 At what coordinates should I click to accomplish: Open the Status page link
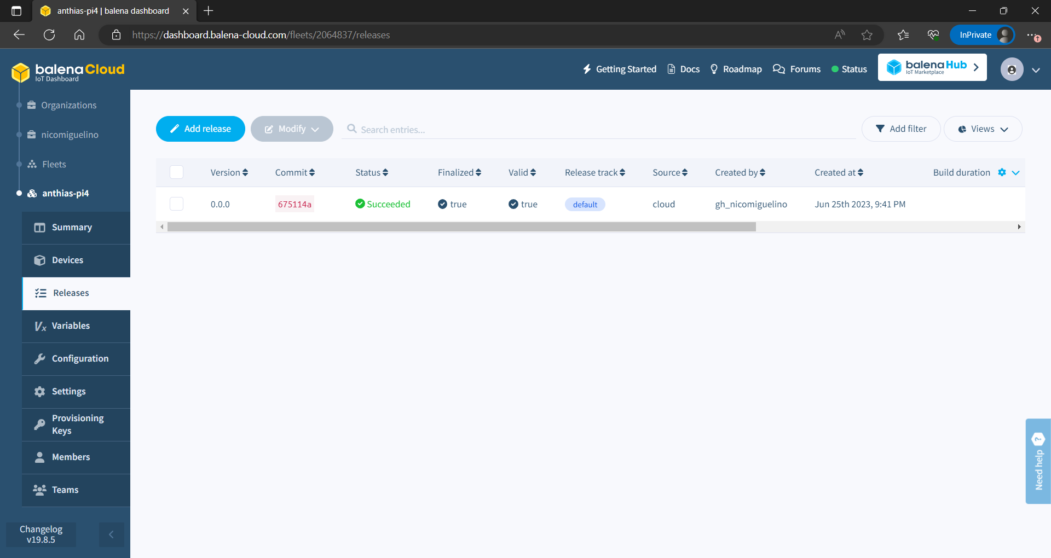click(849, 69)
